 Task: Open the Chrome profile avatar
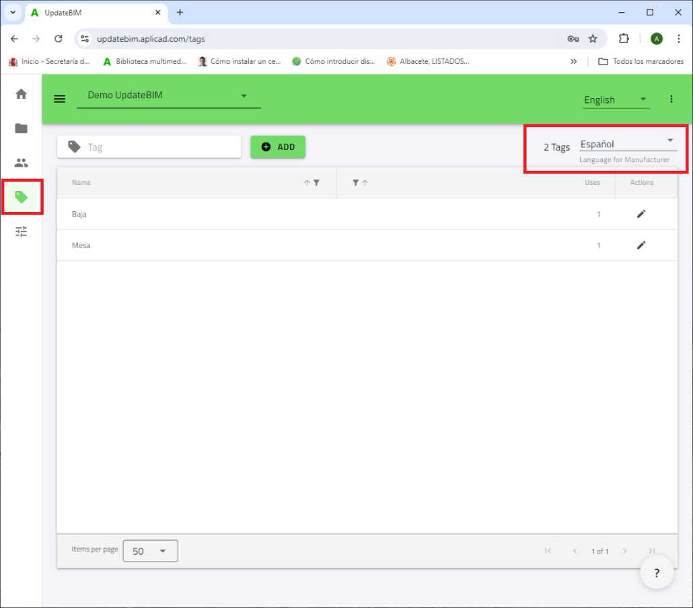coord(657,39)
